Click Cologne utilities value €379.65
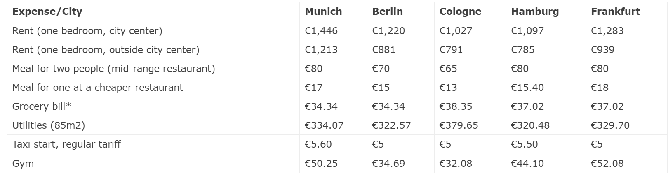Image resolution: width=668 pixels, height=178 pixels. pos(459,125)
